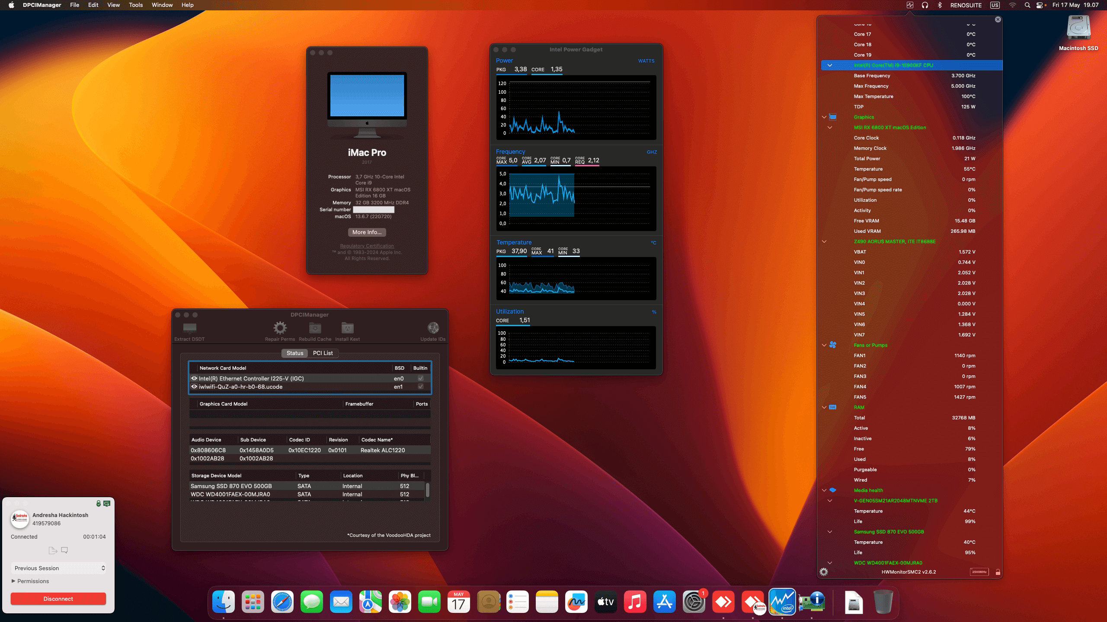
Task: Click More Info in the iMac Pro window
Action: 367,232
